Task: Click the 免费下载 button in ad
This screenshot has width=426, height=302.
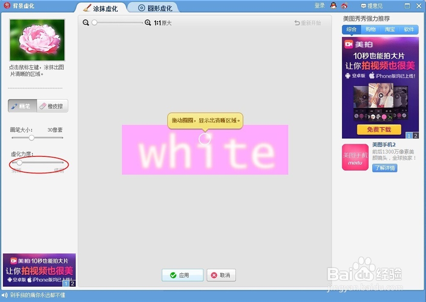Action: [x=379, y=129]
